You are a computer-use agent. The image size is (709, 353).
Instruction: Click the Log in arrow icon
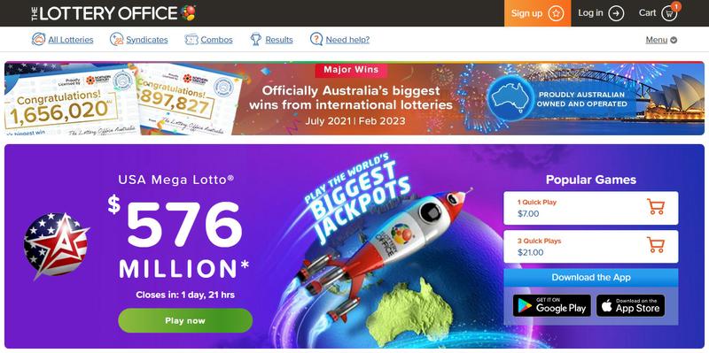(x=616, y=13)
